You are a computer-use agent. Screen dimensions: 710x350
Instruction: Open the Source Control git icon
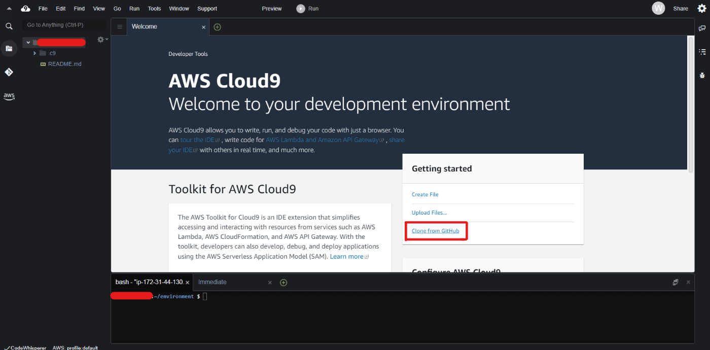coord(9,72)
